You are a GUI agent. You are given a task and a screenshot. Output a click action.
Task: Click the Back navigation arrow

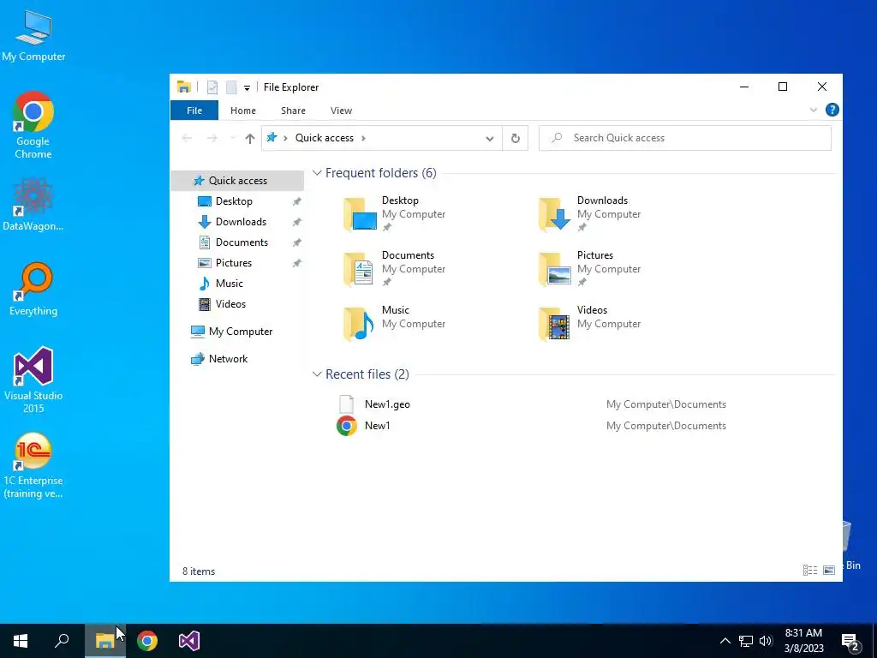(x=187, y=138)
